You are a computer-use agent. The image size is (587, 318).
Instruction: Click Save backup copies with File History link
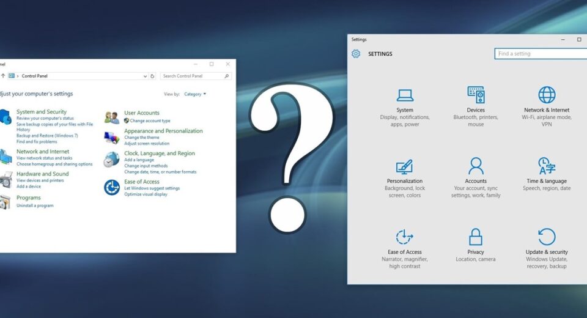[54, 127]
